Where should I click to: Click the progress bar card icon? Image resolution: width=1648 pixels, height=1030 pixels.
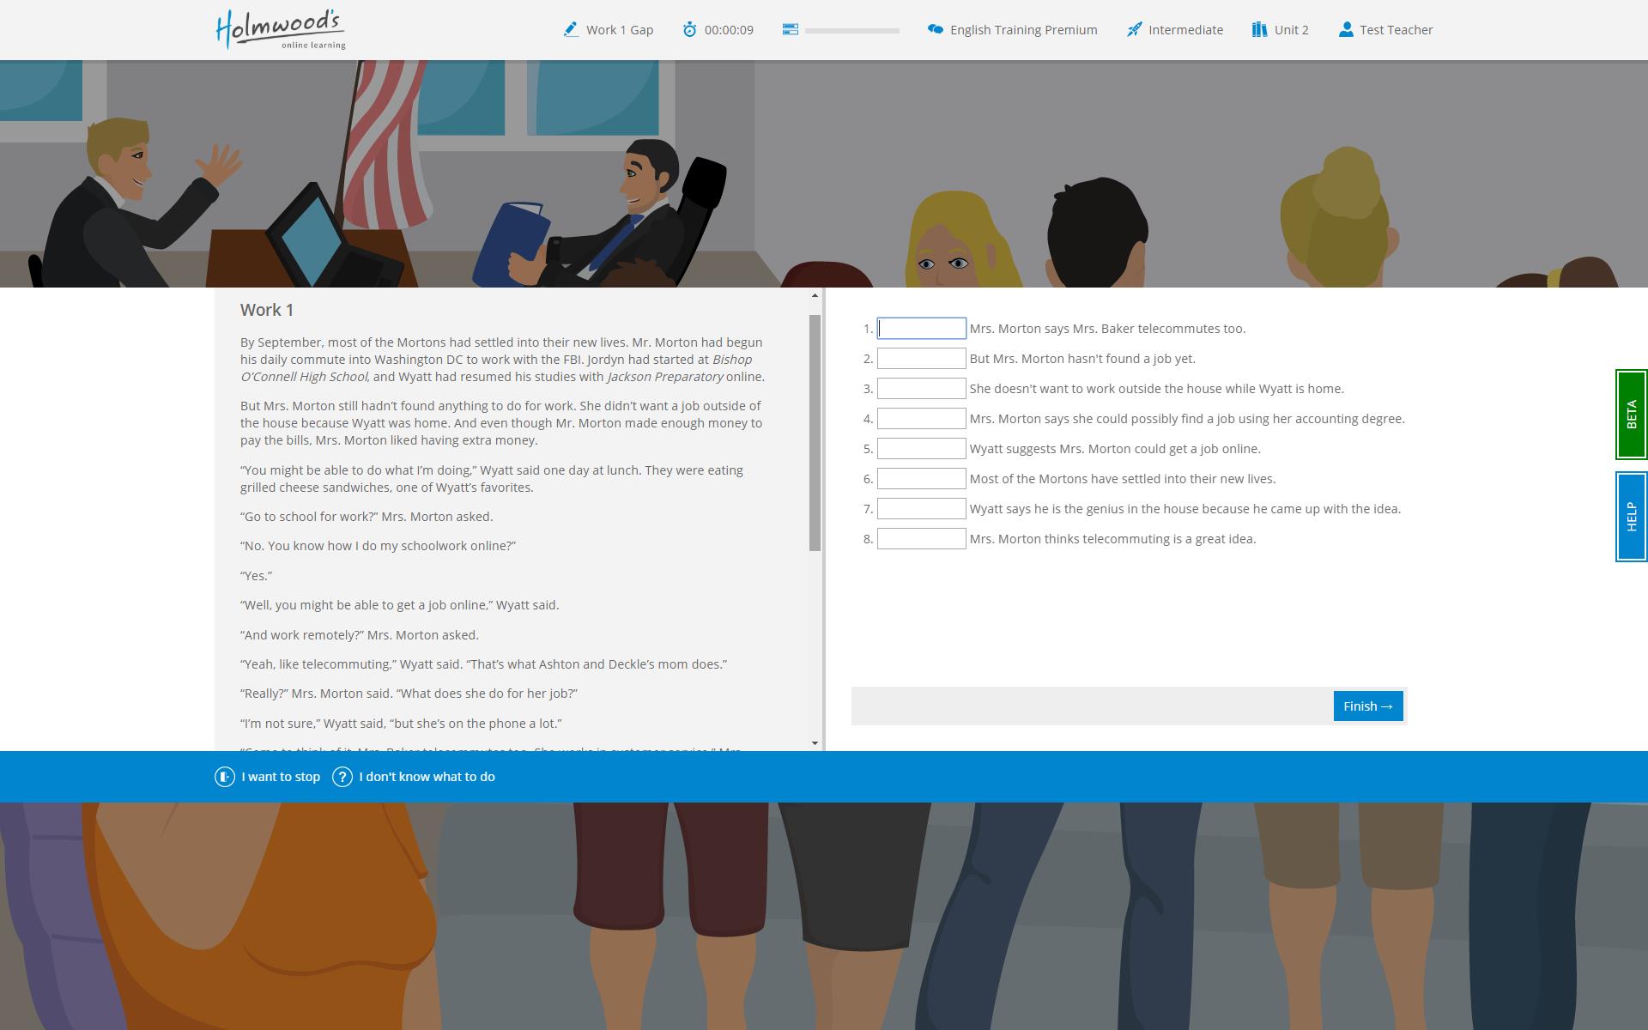pos(791,29)
